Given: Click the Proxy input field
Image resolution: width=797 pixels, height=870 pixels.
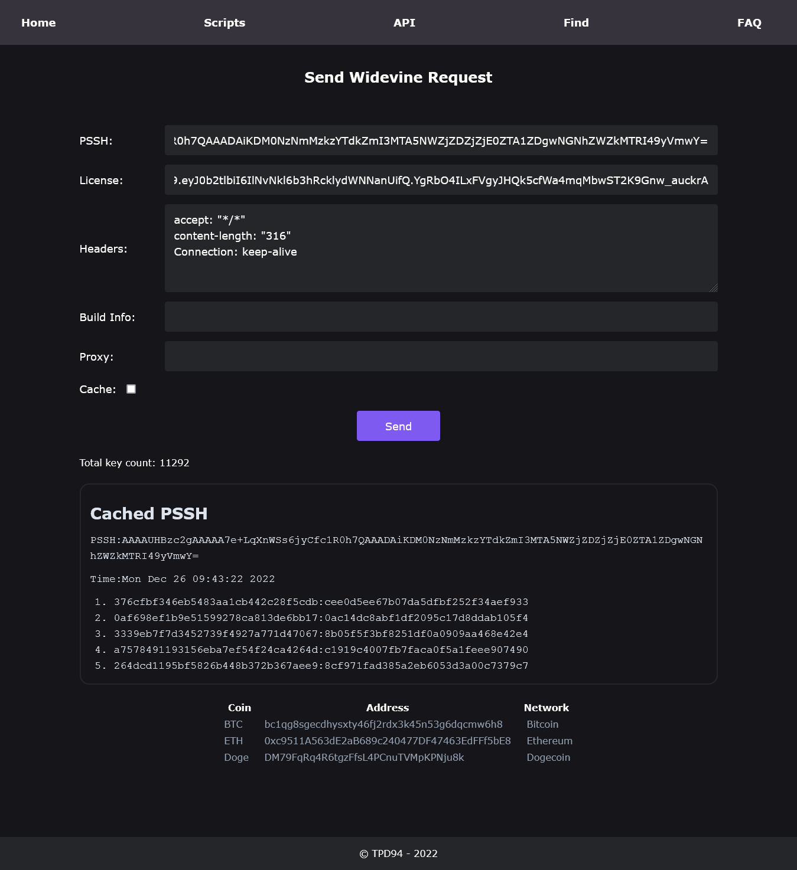Looking at the screenshot, I should coord(441,356).
